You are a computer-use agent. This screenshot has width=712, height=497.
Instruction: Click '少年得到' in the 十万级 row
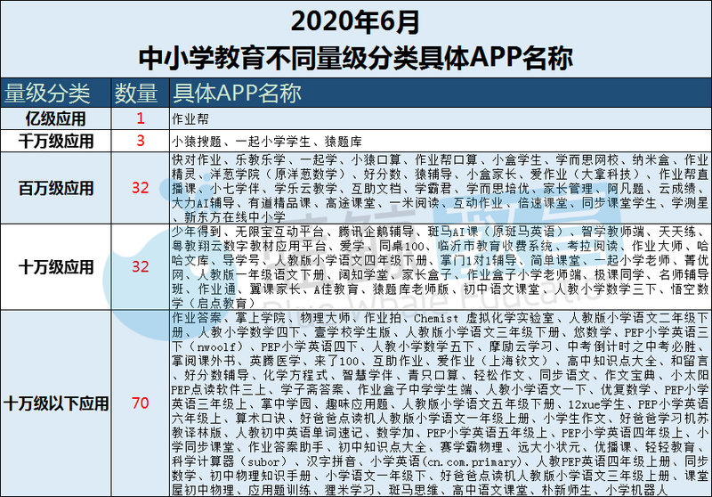point(196,232)
